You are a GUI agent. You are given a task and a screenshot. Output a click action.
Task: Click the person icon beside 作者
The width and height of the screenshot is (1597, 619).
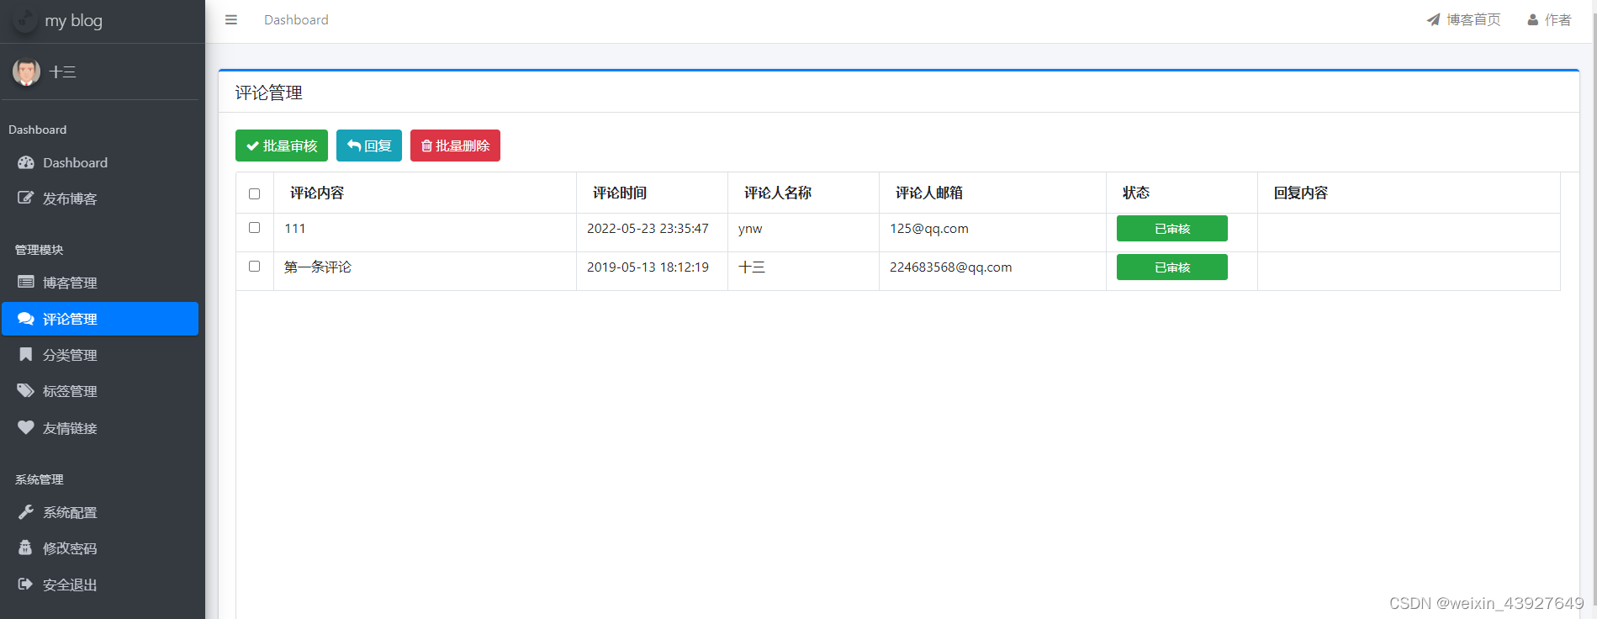coord(1533,19)
